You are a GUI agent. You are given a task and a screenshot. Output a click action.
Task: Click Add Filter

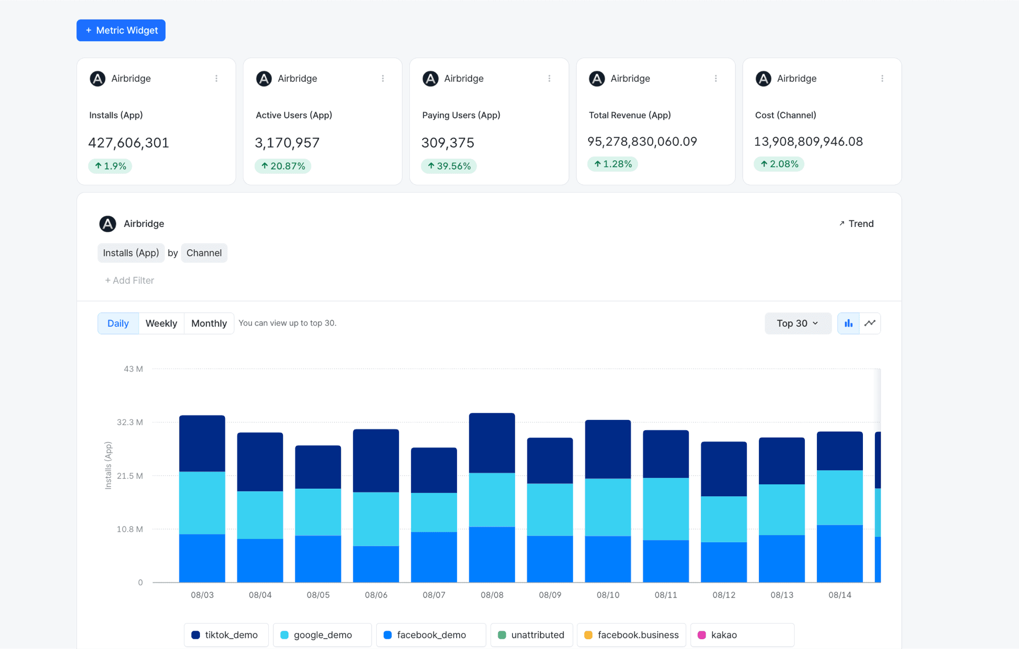point(130,280)
